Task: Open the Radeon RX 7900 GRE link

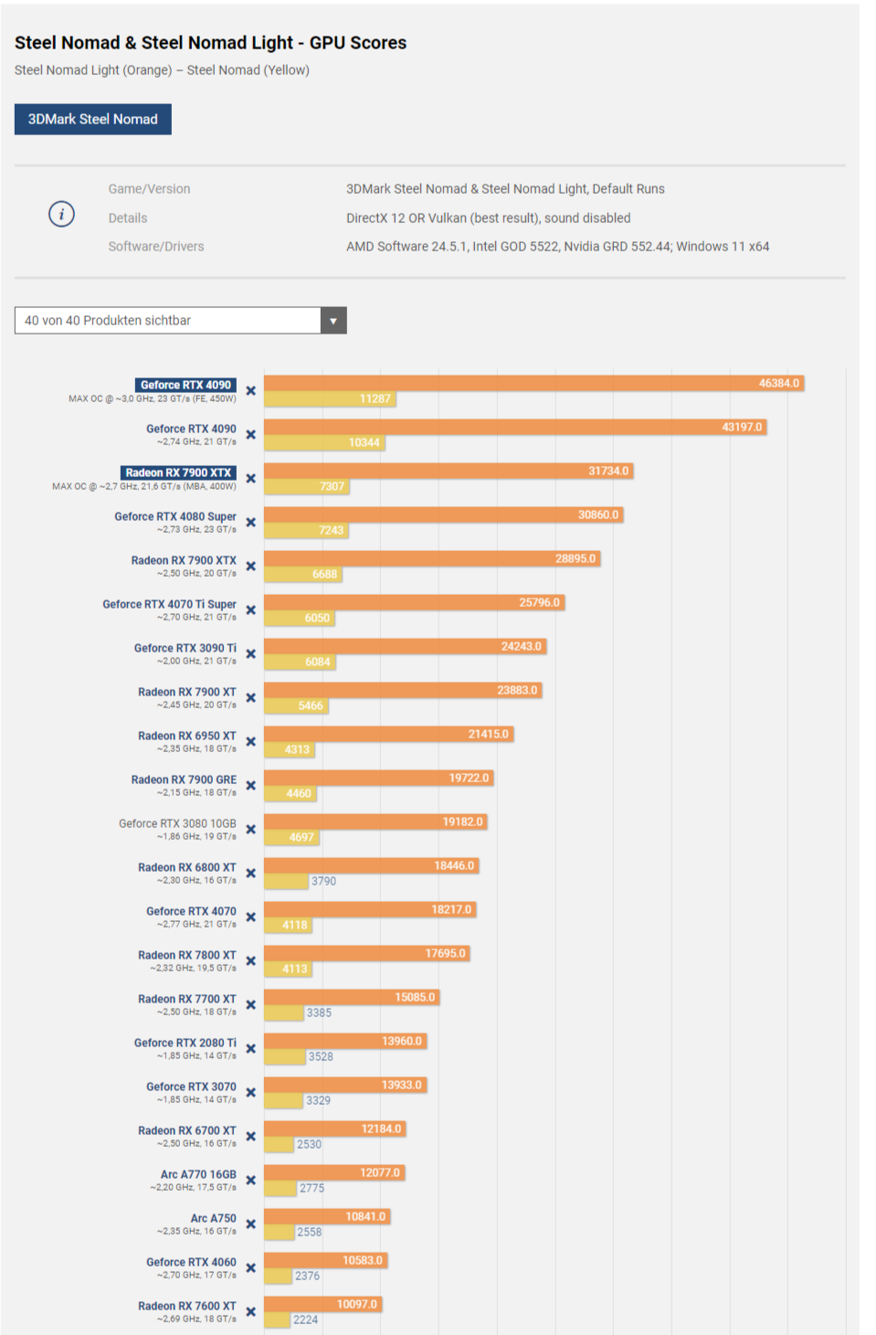Action: pos(184,780)
